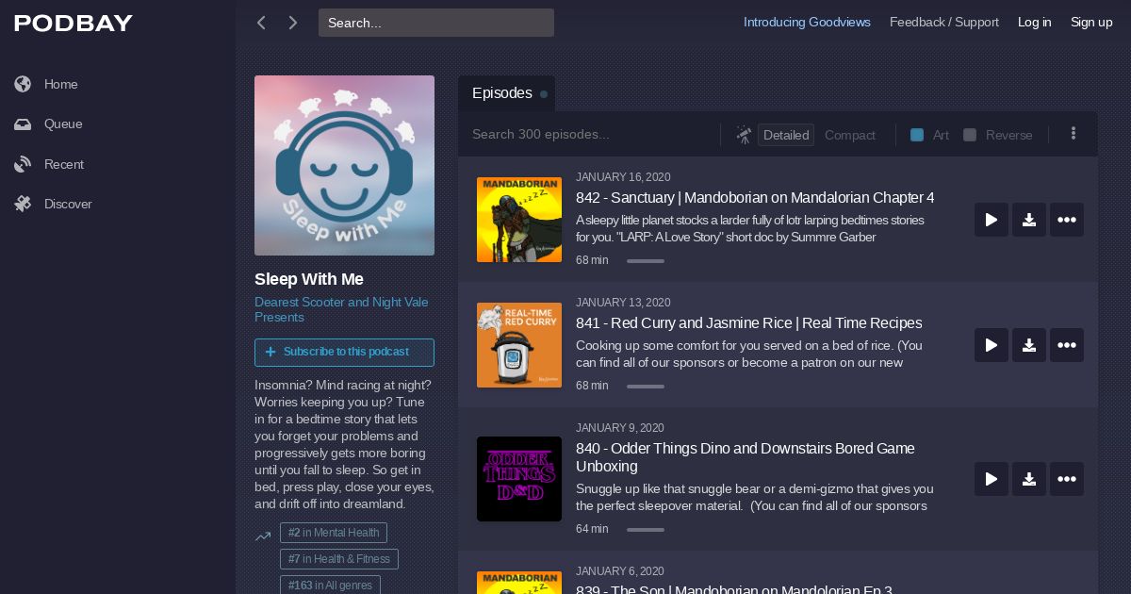This screenshot has width=1131, height=594.
Task: Open more options for episode 842
Action: click(1067, 220)
